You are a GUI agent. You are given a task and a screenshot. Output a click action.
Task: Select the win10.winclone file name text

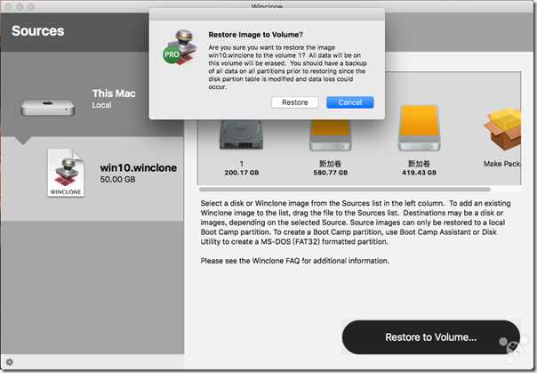pyautogui.click(x=139, y=168)
